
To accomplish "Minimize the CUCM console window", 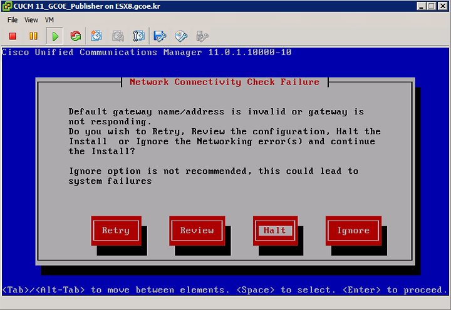I will pyautogui.click(x=422, y=6).
